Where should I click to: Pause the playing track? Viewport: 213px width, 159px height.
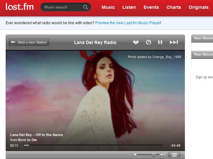(x=160, y=43)
